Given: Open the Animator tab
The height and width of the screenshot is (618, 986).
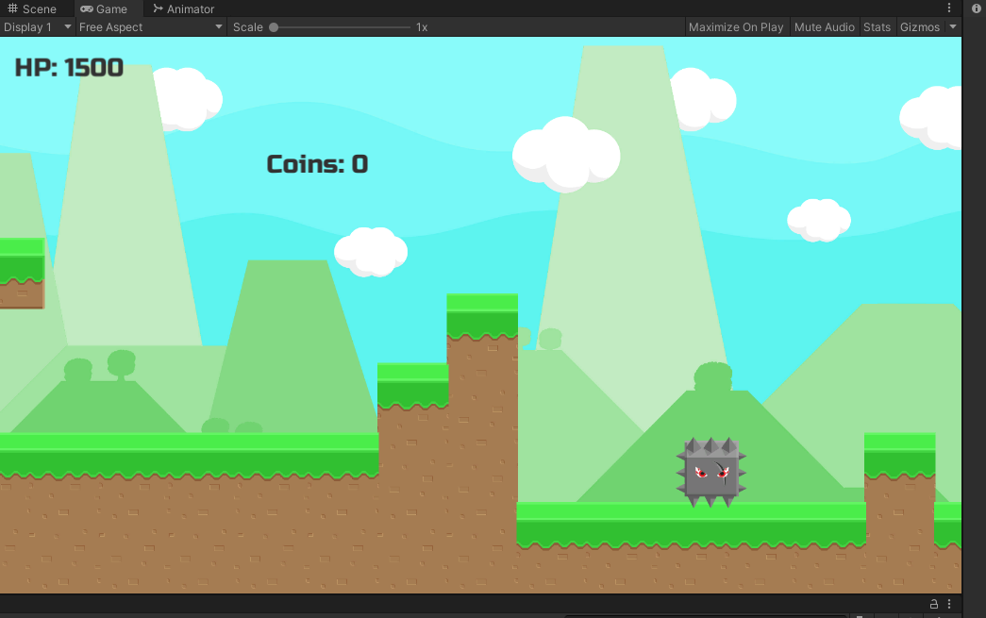Looking at the screenshot, I should [x=184, y=8].
